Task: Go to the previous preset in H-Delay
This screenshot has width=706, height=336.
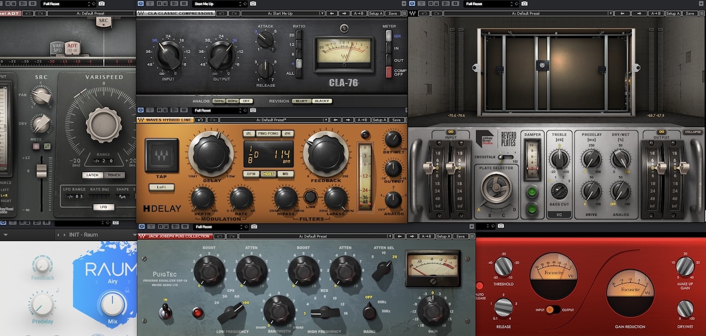Action: (x=336, y=120)
